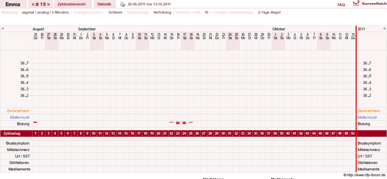Click the left Störfaktoren row label
The width and height of the screenshot is (387, 179).
coord(19,163)
